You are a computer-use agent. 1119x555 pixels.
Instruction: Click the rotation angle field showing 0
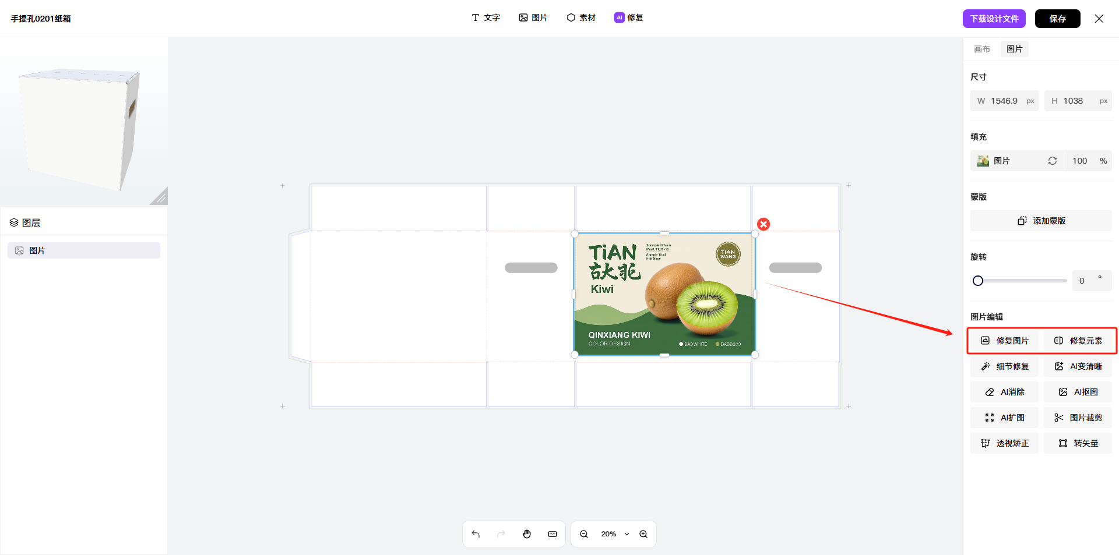1091,281
